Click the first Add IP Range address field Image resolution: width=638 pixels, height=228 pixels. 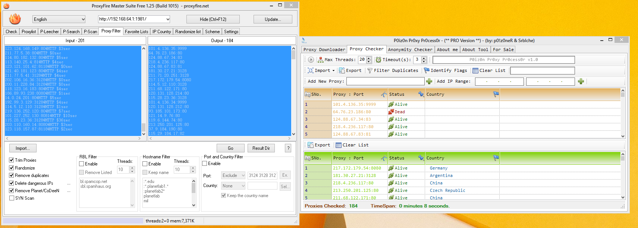(x=499, y=81)
